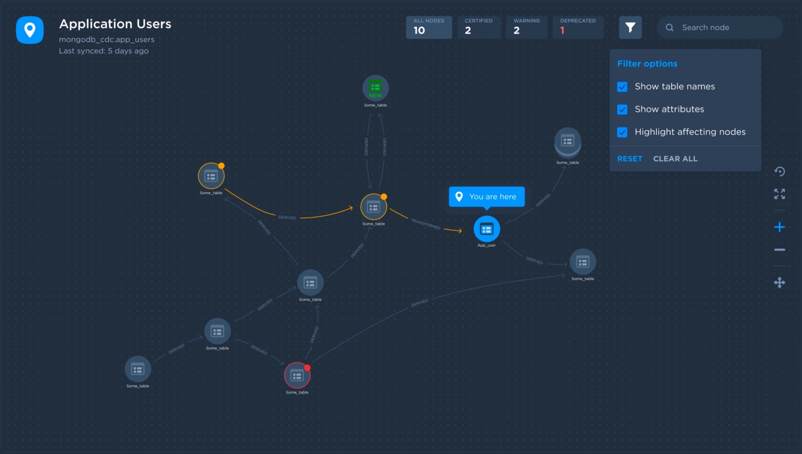This screenshot has height=454, width=802.
Task: Click the location pin app logo
Action: click(30, 30)
